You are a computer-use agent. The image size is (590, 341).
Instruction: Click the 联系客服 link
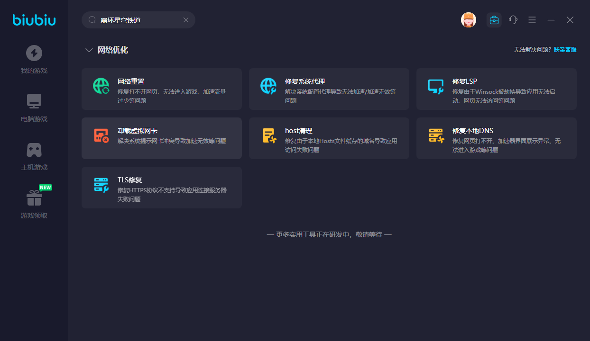pyautogui.click(x=565, y=50)
